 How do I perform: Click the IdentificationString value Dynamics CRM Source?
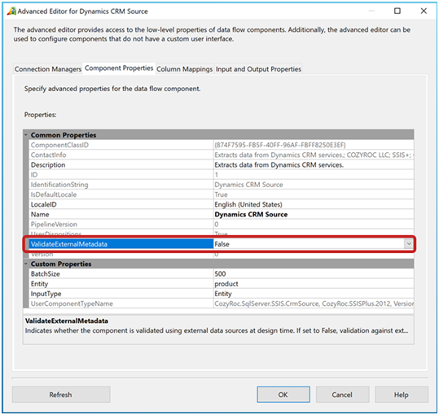coord(248,185)
